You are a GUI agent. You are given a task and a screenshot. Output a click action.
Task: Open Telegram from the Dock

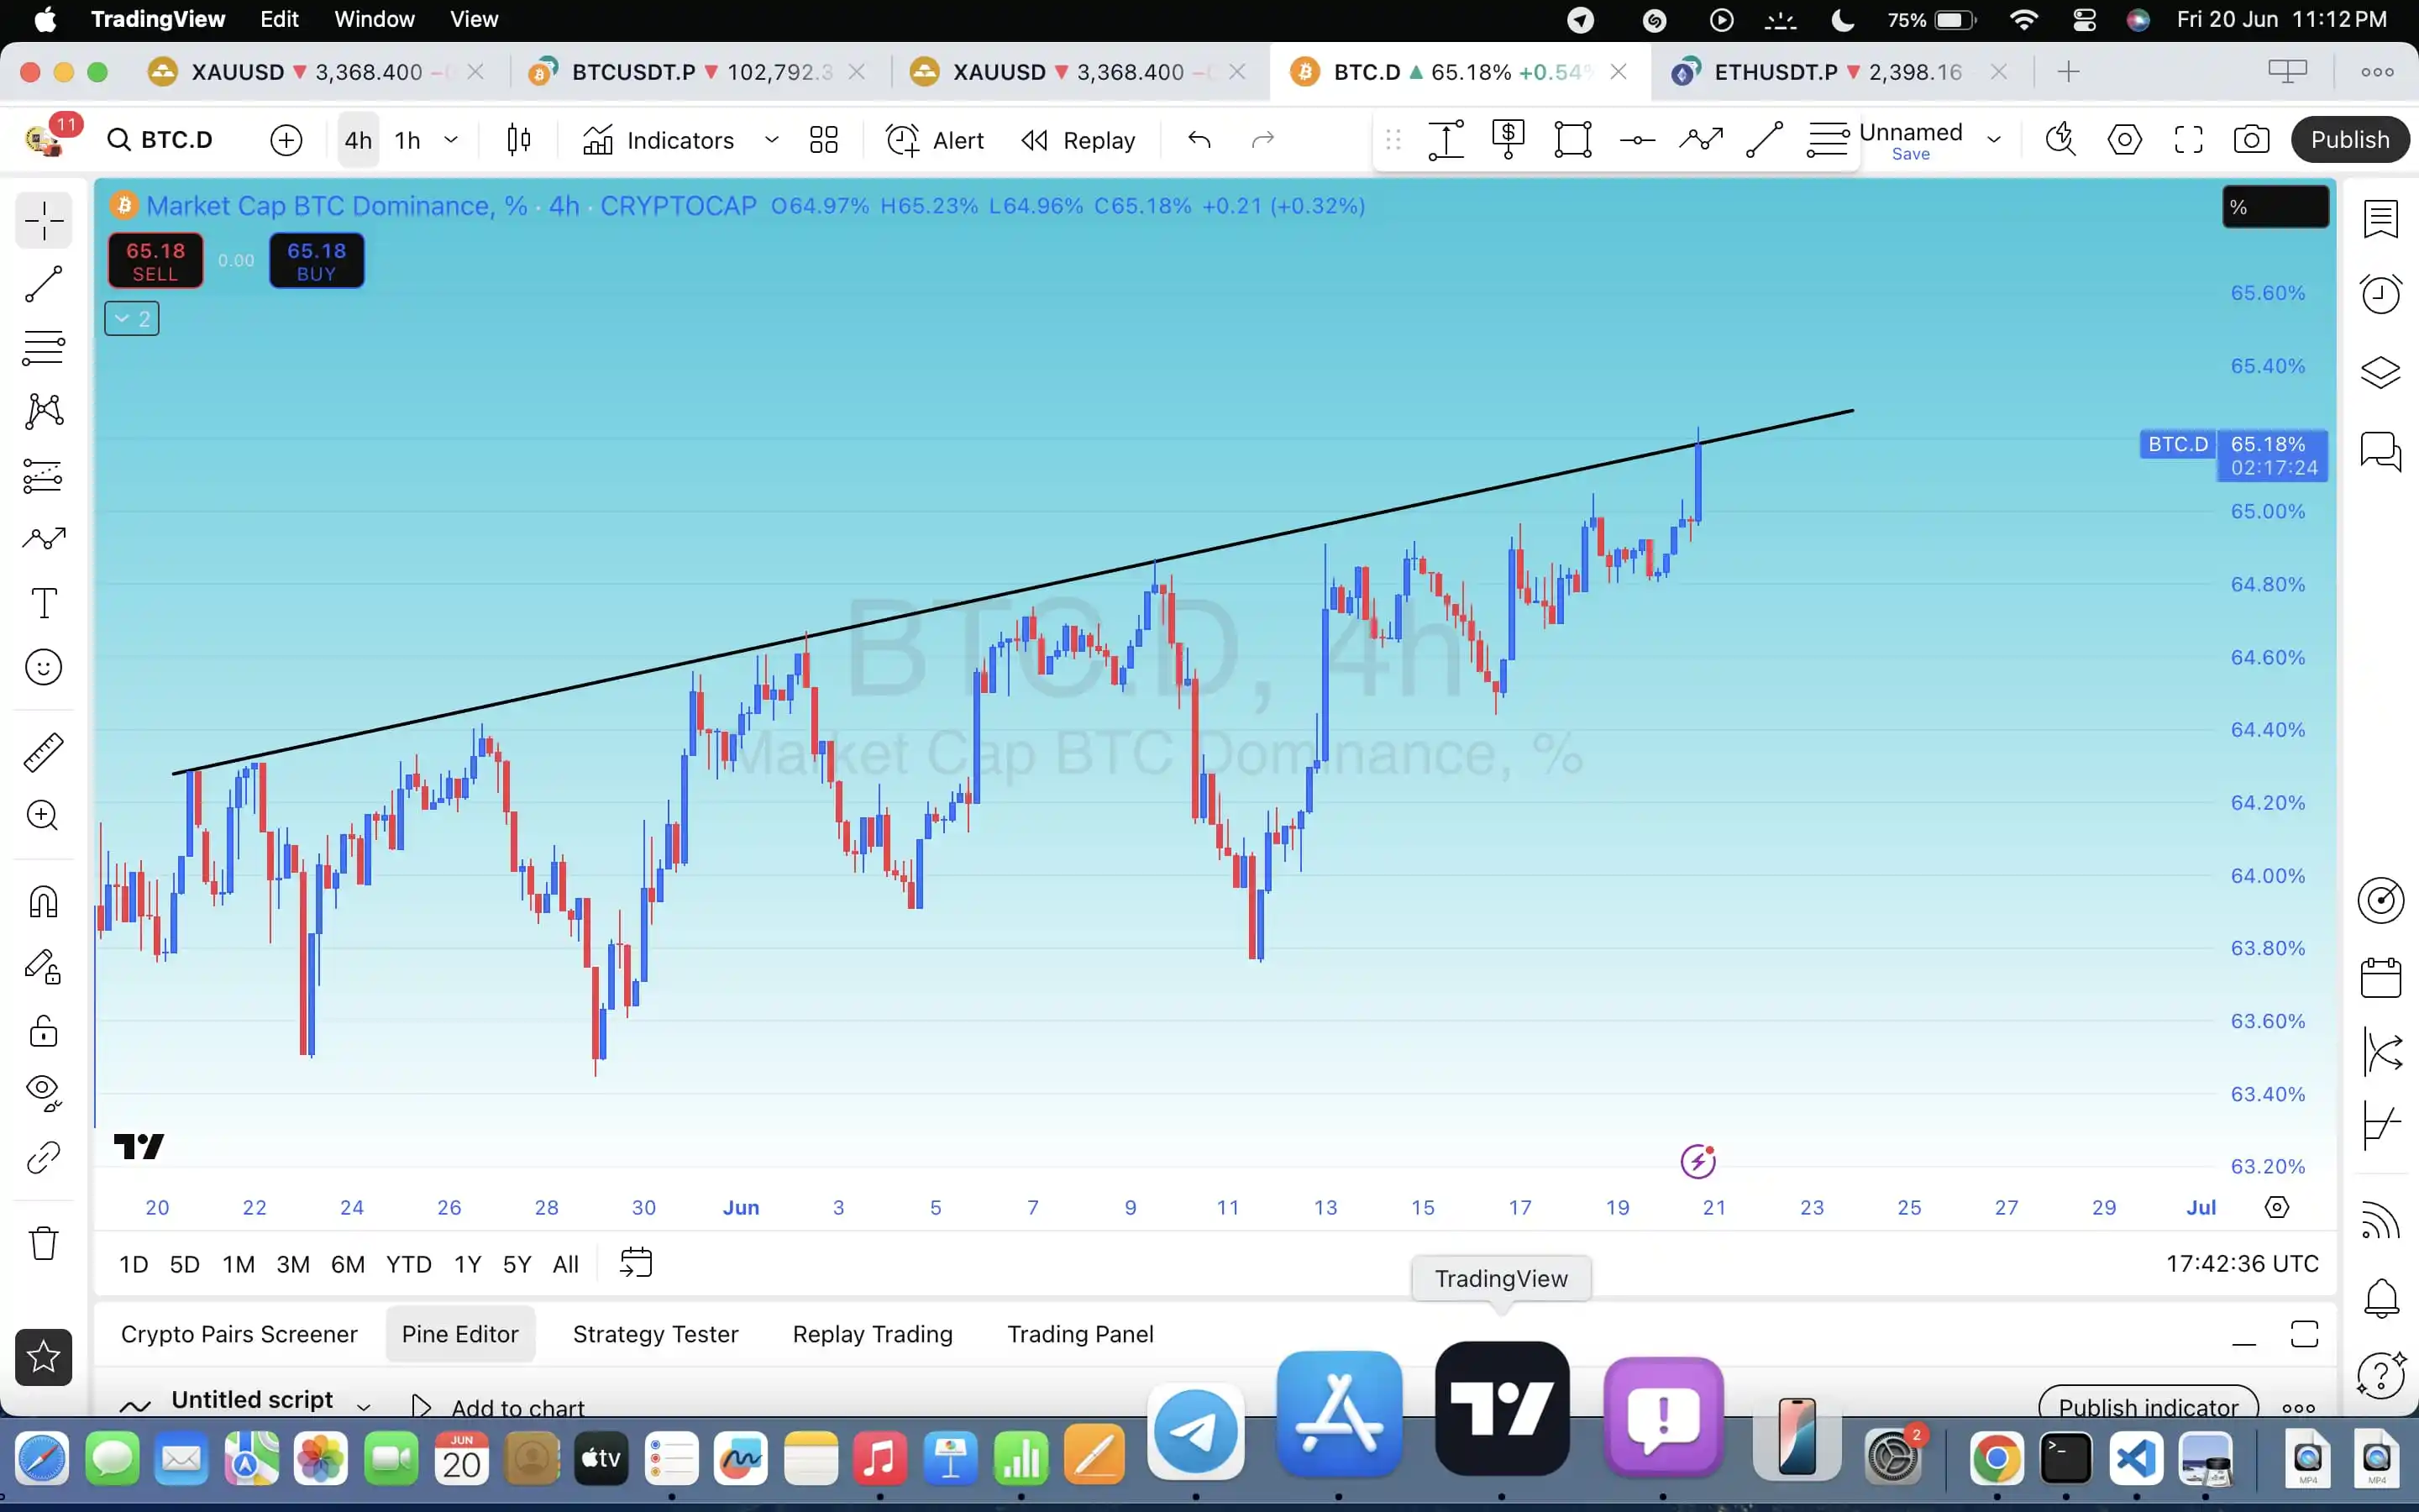pos(1195,1432)
